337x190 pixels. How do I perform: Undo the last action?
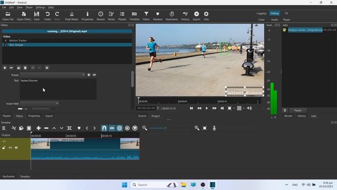(x=47, y=16)
